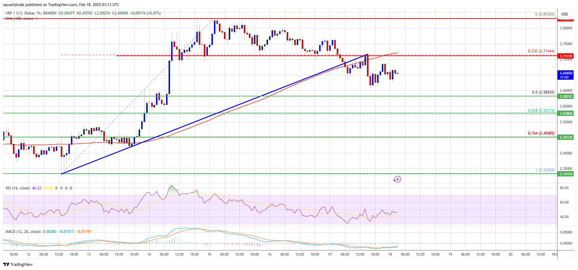The image size is (578, 270).
Task: Click the purple lightning event icon
Action: click(x=397, y=179)
